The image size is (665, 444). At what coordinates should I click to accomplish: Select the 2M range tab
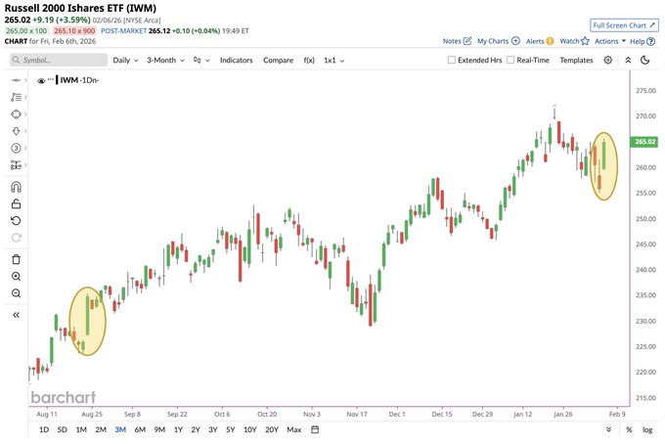click(x=101, y=429)
